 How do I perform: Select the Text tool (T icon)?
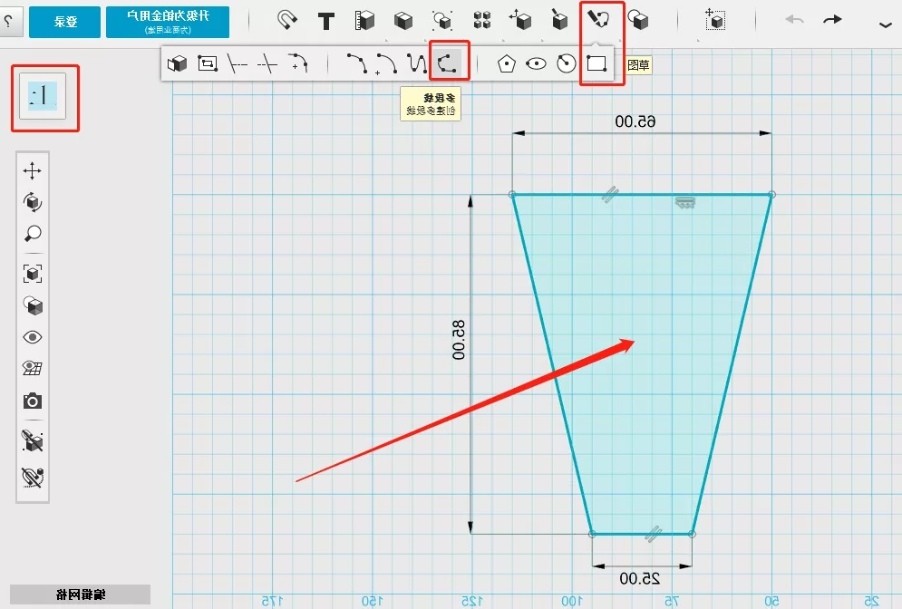tap(326, 21)
